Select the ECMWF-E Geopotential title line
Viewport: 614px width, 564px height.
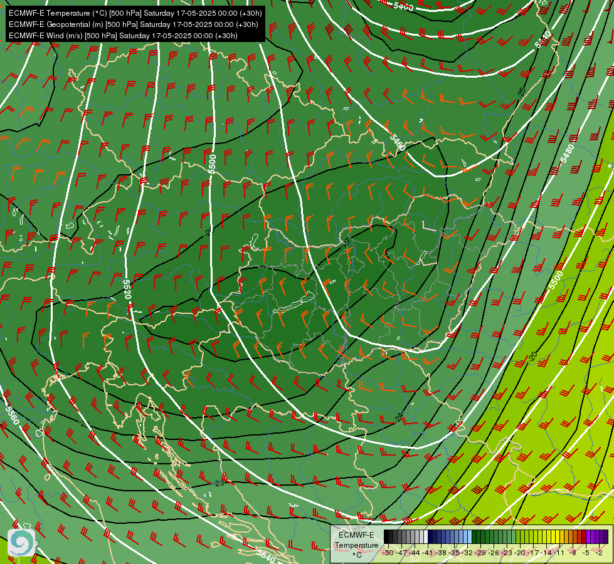coord(133,24)
